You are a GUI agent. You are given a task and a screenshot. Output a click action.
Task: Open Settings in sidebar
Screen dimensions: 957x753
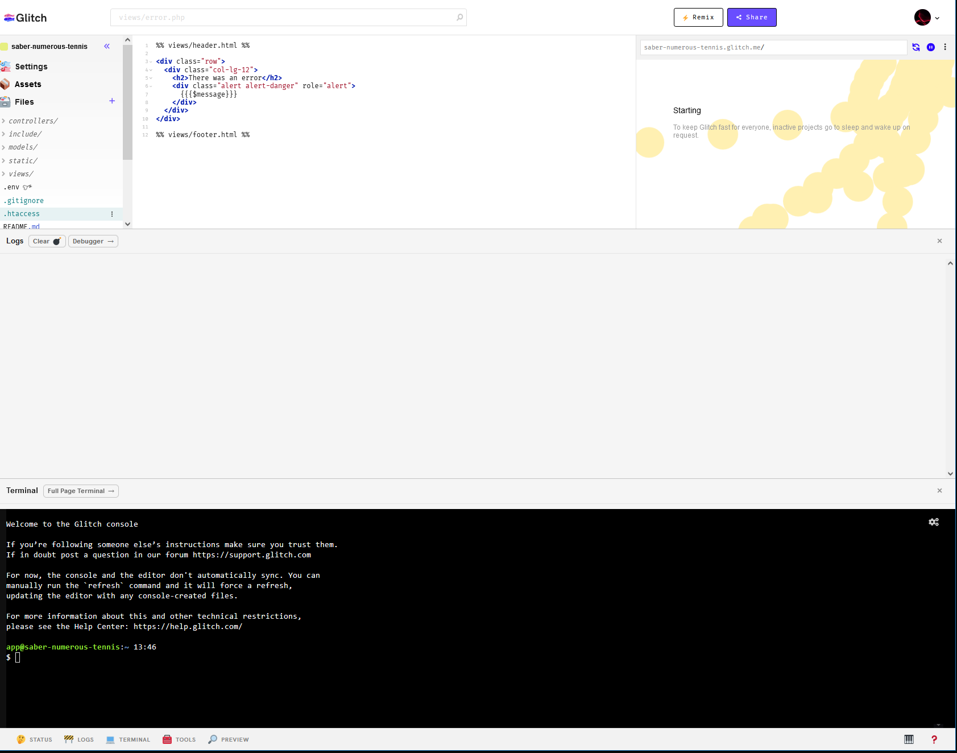coord(31,67)
